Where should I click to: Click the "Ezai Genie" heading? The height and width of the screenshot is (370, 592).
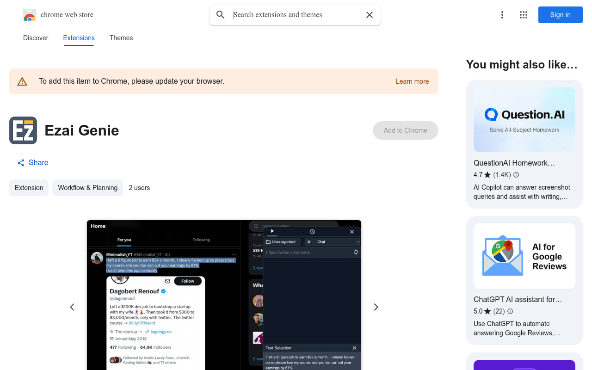82,130
